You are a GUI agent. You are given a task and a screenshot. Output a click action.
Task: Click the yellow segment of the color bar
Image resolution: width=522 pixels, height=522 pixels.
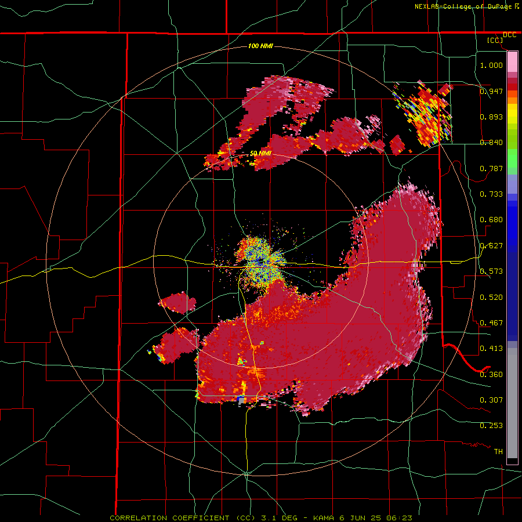tap(512, 114)
